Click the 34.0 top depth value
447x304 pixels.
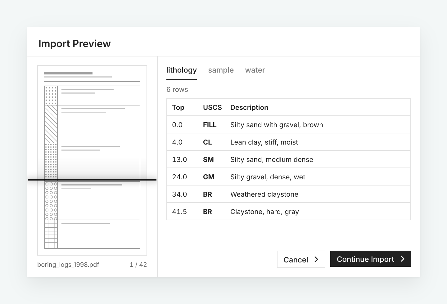179,194
